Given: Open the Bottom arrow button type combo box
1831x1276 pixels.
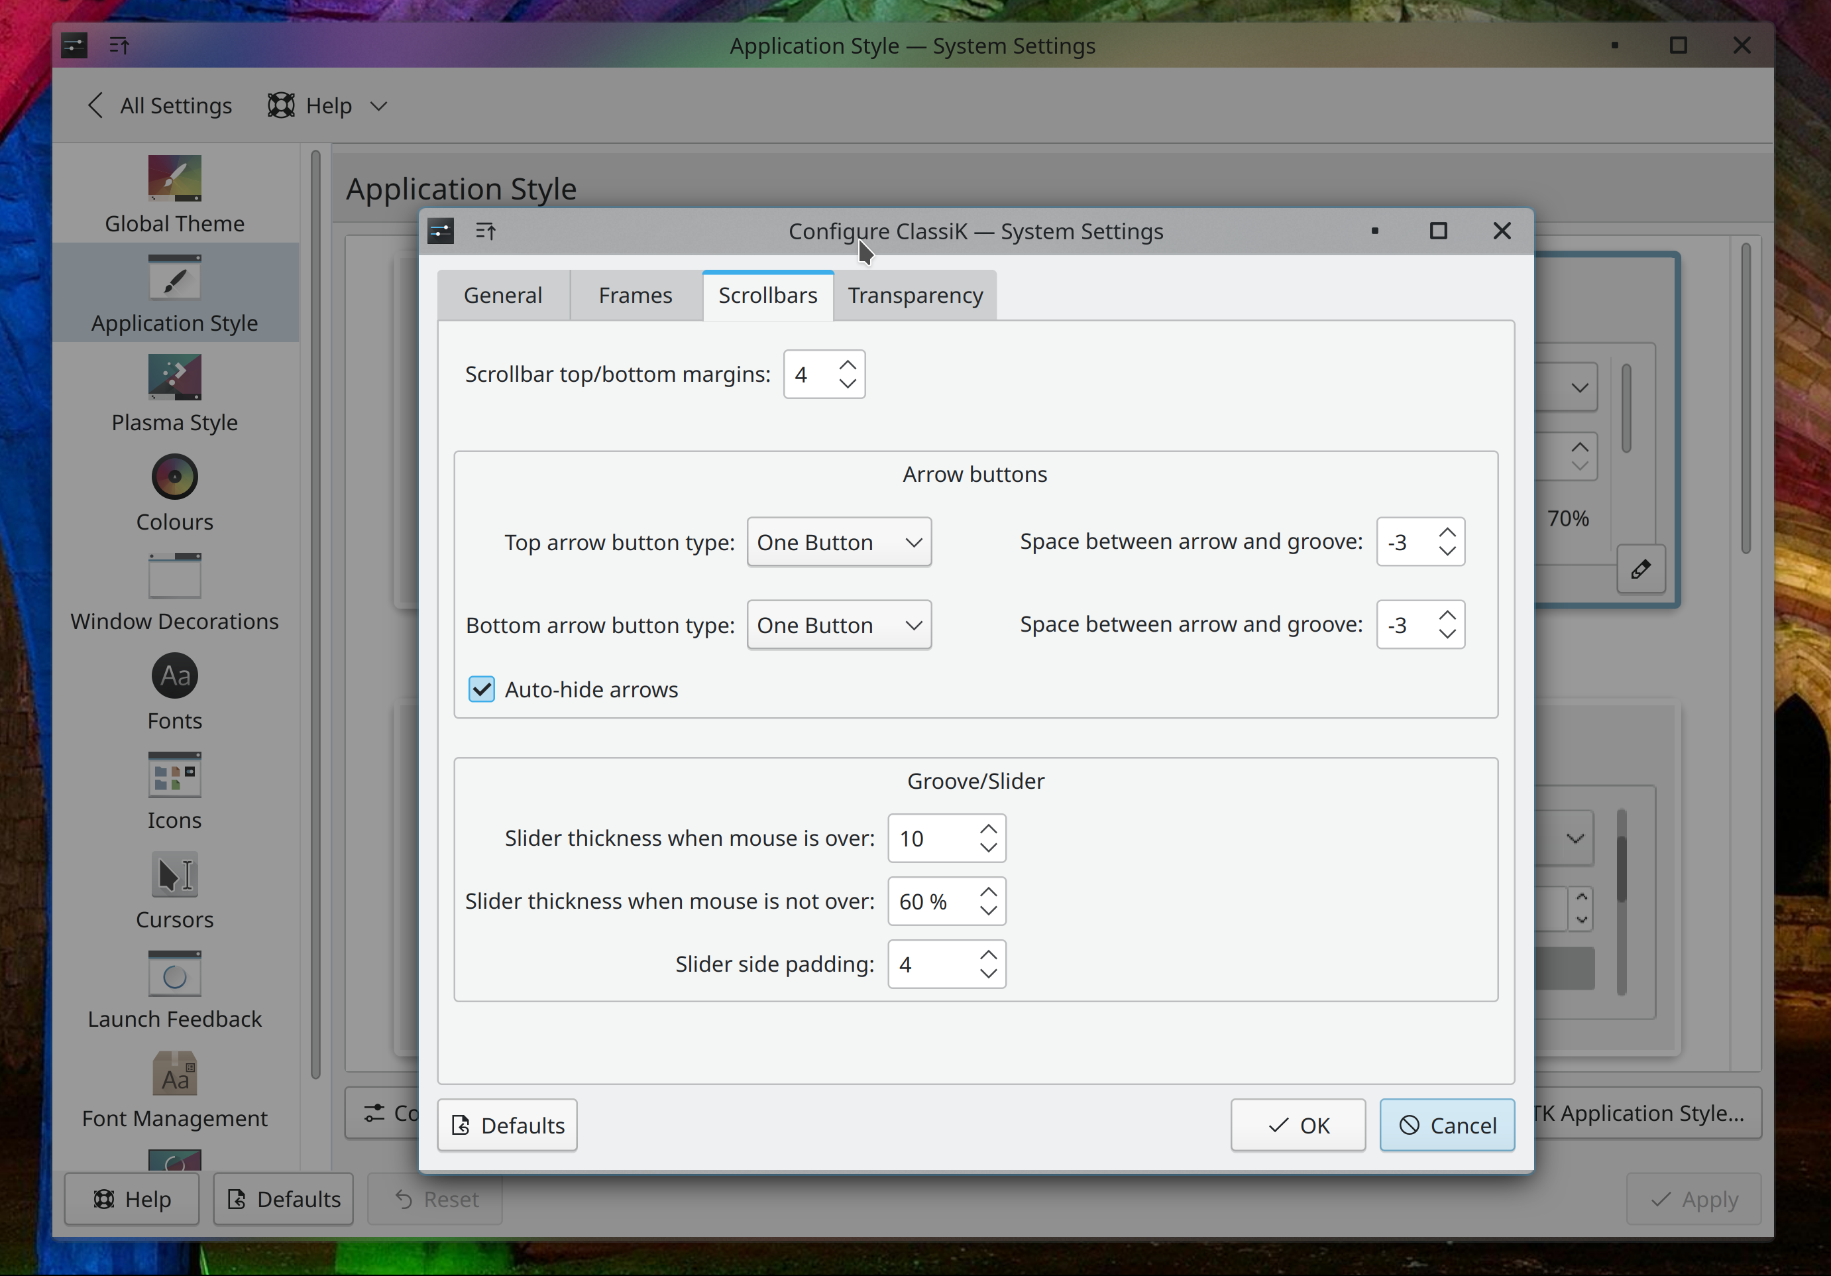Looking at the screenshot, I should click(x=839, y=625).
